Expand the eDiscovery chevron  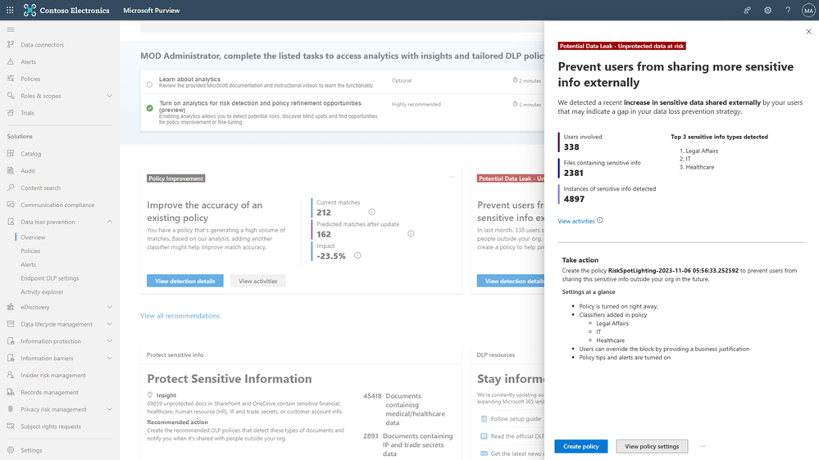click(x=109, y=307)
